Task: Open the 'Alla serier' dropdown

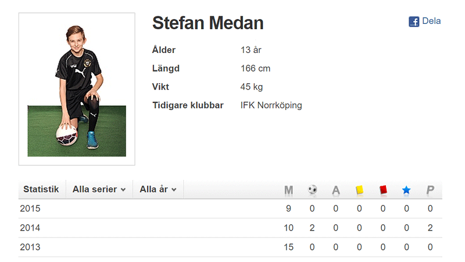Action: pyautogui.click(x=99, y=189)
